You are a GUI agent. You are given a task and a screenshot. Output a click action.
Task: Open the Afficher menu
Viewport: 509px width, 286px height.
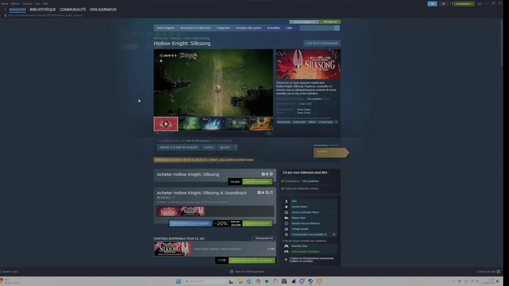pyautogui.click(x=15, y=4)
